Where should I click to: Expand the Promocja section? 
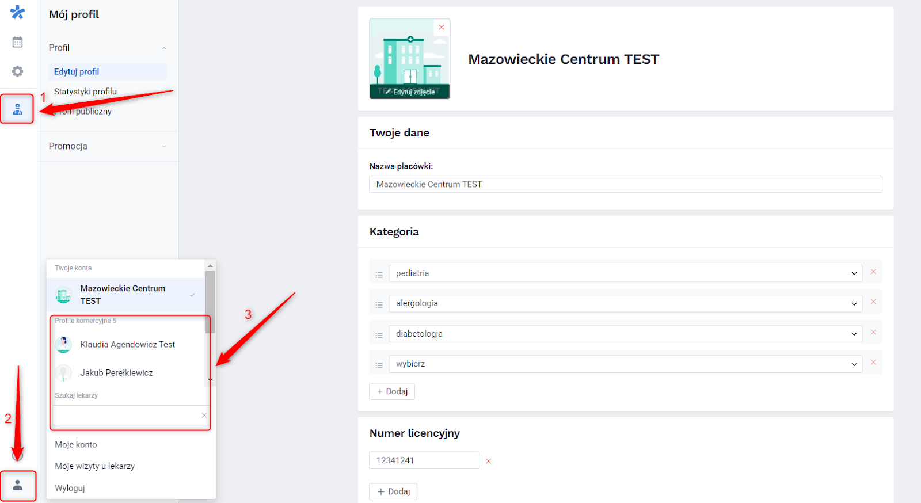(x=164, y=146)
